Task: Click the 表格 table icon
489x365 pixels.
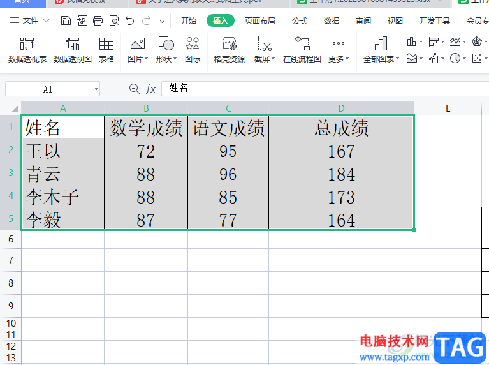Action: pyautogui.click(x=106, y=50)
